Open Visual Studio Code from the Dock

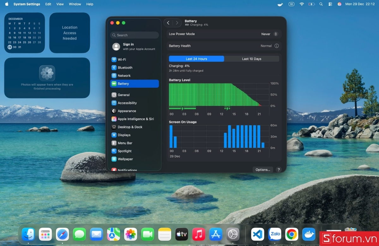(257, 234)
